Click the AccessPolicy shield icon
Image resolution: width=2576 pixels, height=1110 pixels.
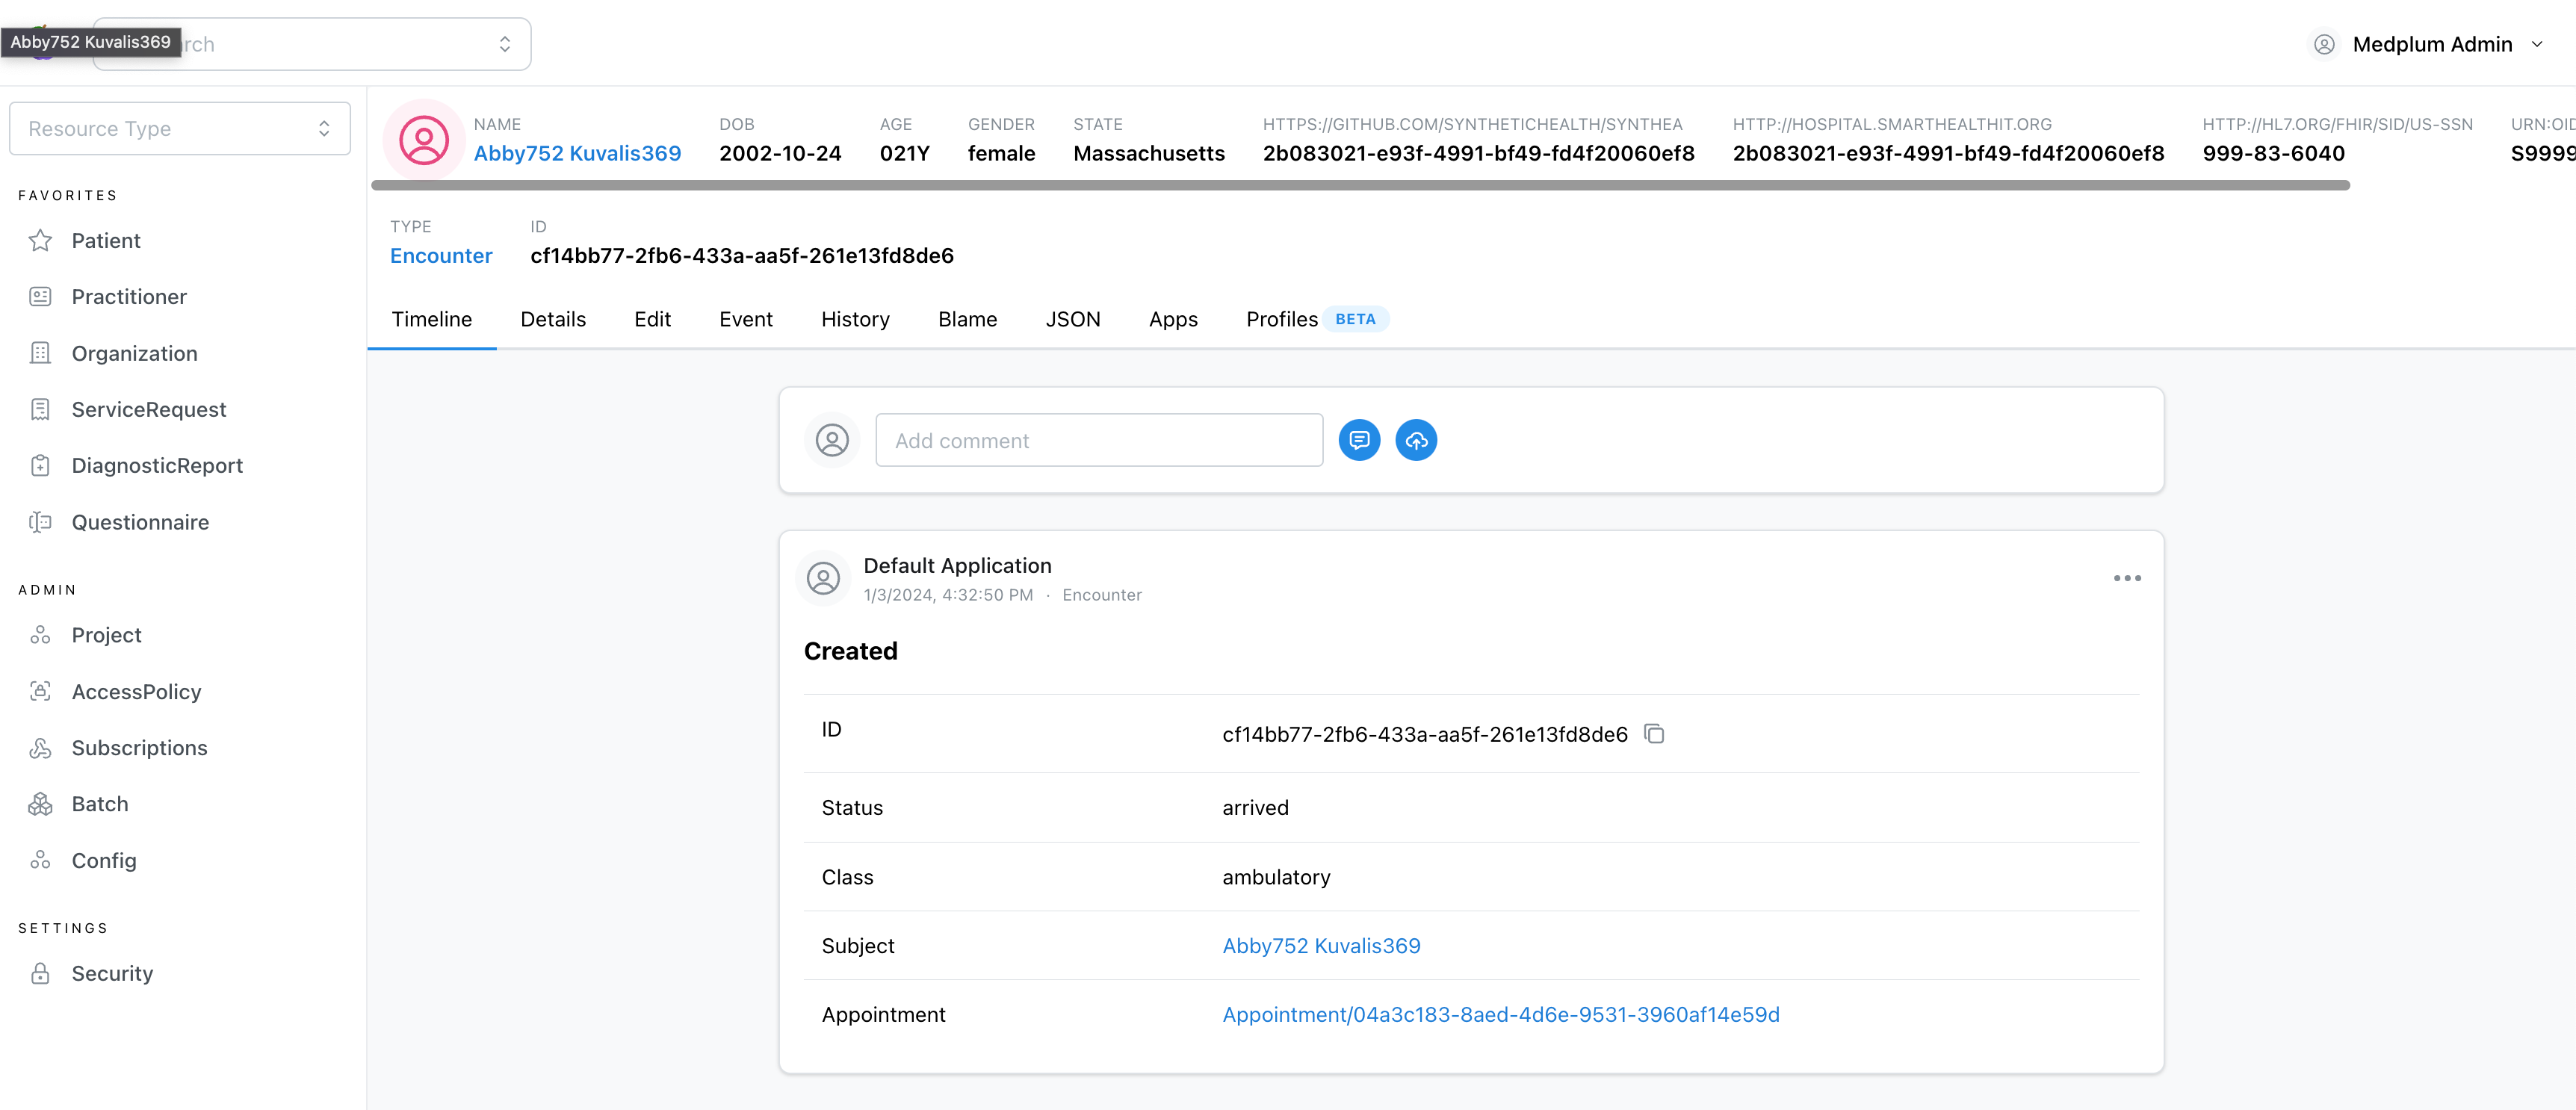click(40, 691)
